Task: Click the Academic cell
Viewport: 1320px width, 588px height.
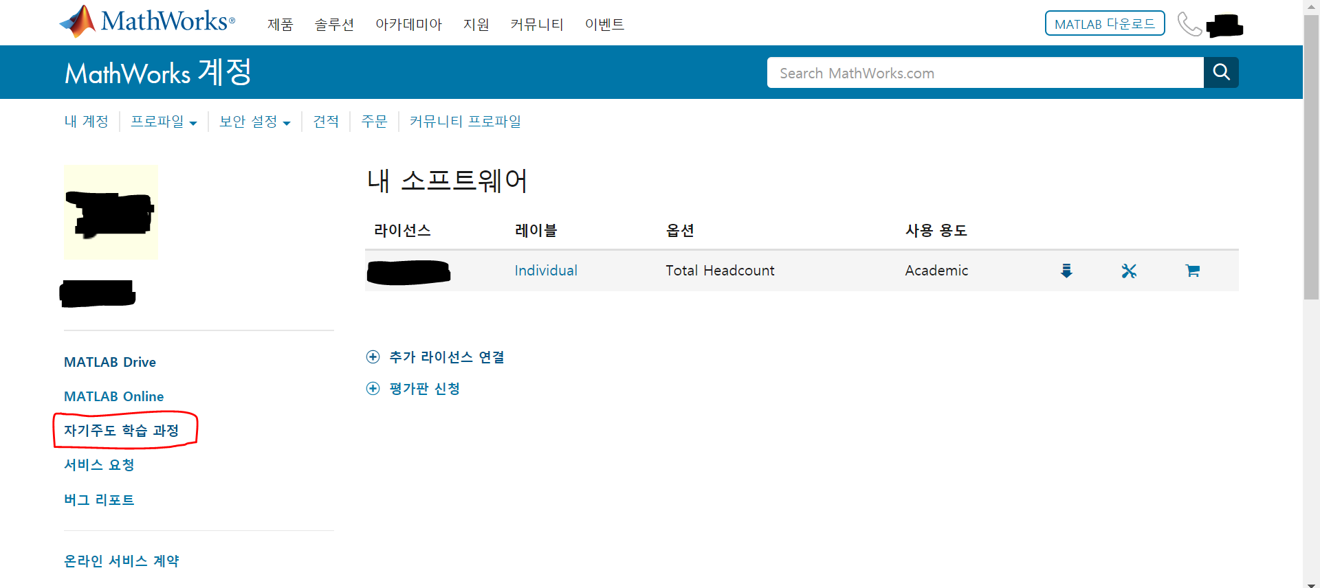Action: pyautogui.click(x=936, y=271)
